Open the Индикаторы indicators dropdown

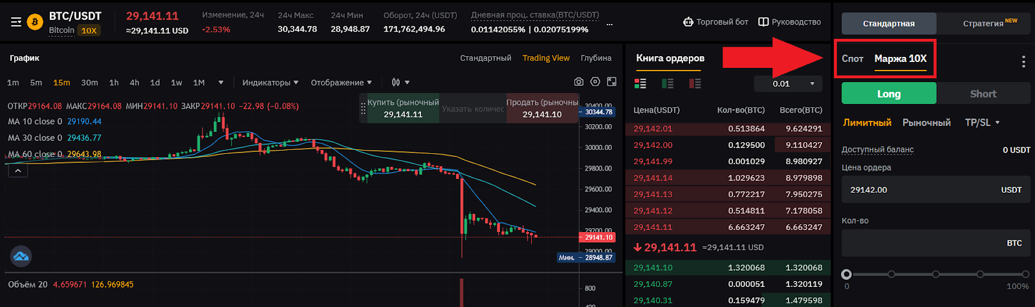pyautogui.click(x=270, y=83)
